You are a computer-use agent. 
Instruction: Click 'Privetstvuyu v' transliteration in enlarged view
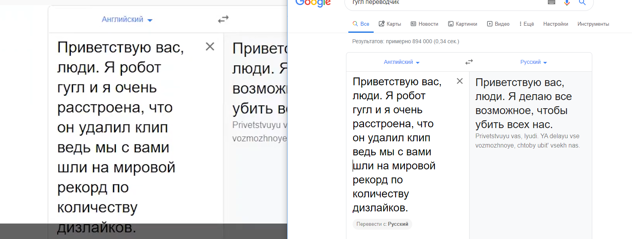pyautogui.click(x=260, y=125)
